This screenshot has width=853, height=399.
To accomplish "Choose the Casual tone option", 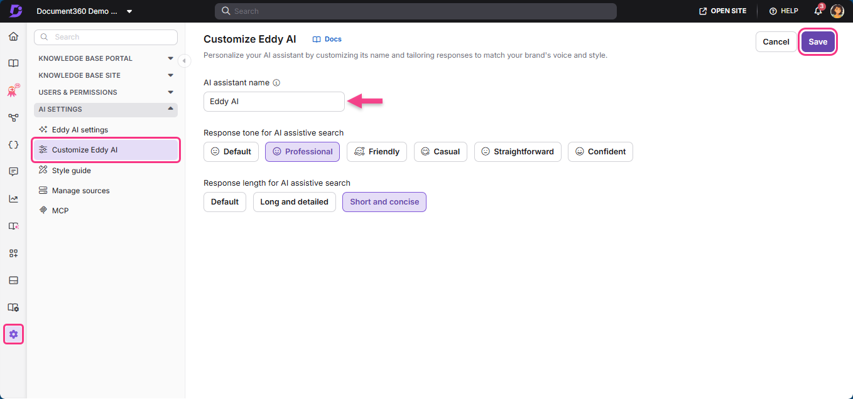I will (440, 152).
